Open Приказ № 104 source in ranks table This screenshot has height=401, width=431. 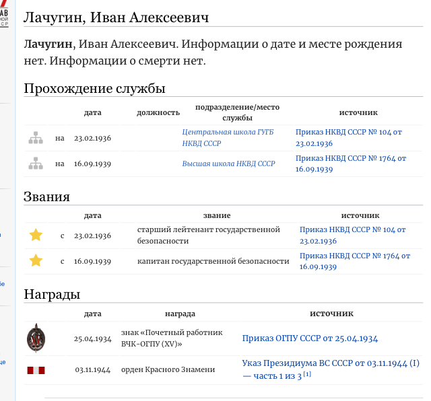click(353, 235)
